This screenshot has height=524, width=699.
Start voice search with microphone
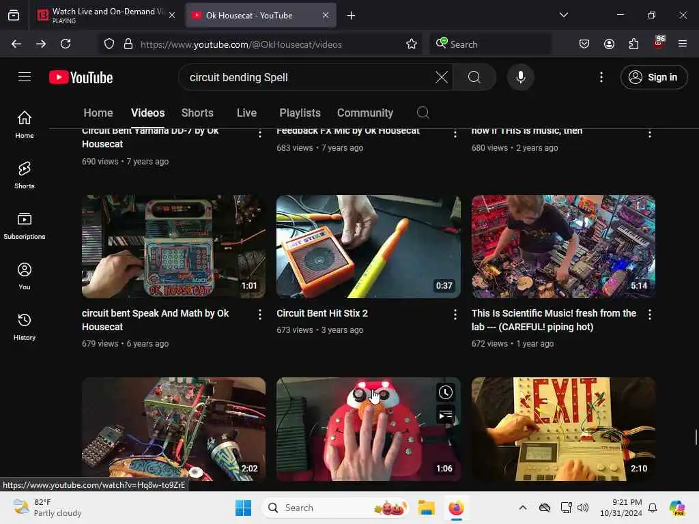point(520,77)
